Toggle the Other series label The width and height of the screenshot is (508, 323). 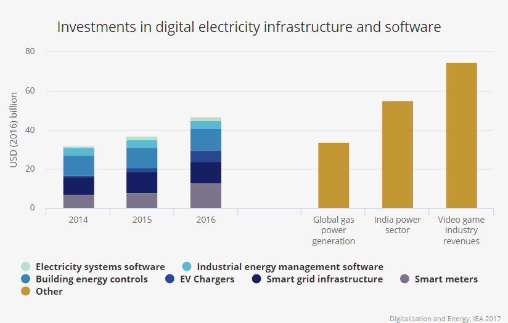[49, 292]
